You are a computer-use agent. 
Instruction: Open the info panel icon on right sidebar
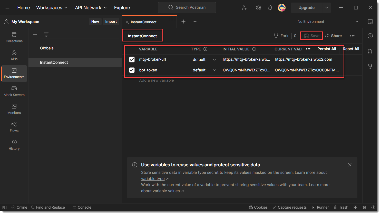pos(370,36)
